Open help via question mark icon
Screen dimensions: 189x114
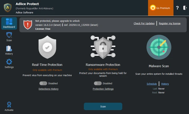click(x=177, y=8)
